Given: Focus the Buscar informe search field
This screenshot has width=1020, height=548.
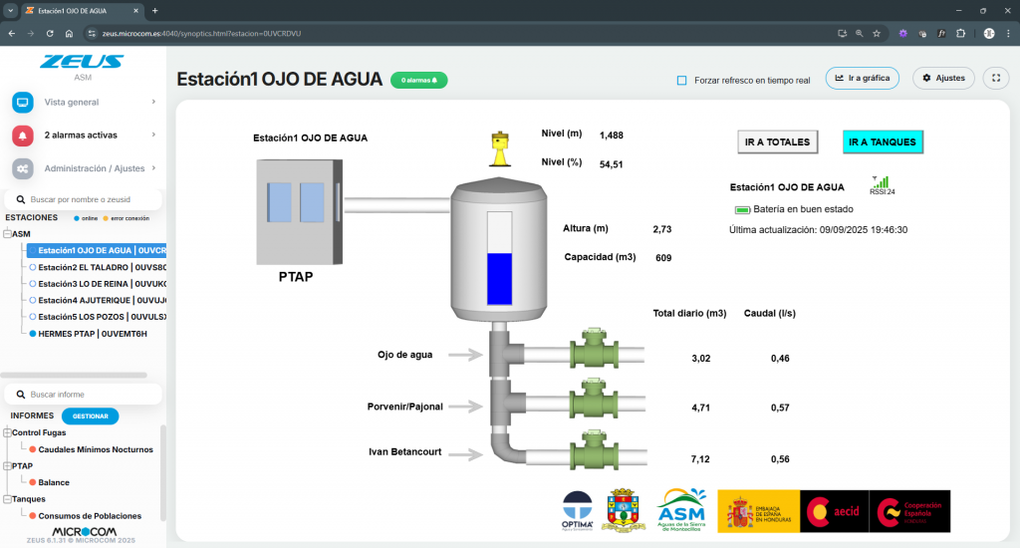Looking at the screenshot, I should [x=84, y=395].
